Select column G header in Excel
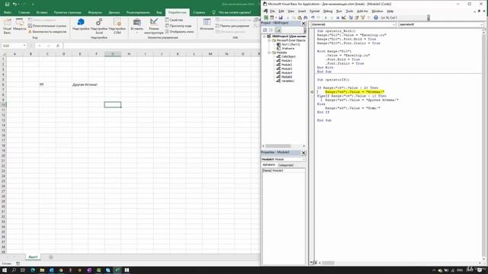488x274 pixels. tap(113, 54)
